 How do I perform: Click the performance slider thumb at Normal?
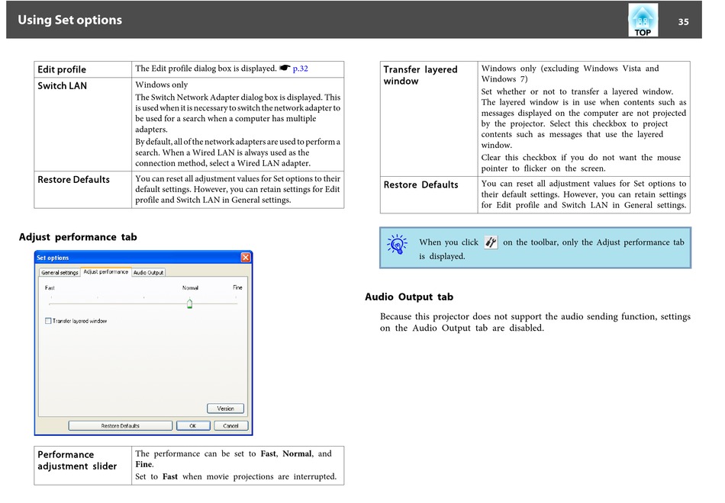click(x=189, y=303)
